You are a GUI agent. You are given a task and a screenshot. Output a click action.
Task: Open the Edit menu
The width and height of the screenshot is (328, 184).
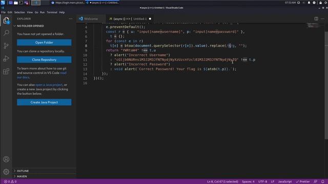10,12
